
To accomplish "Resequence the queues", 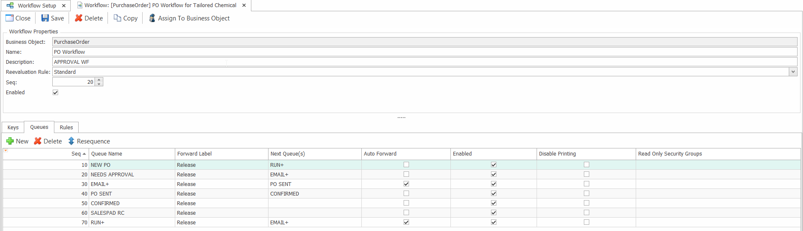I will pyautogui.click(x=72, y=141).
